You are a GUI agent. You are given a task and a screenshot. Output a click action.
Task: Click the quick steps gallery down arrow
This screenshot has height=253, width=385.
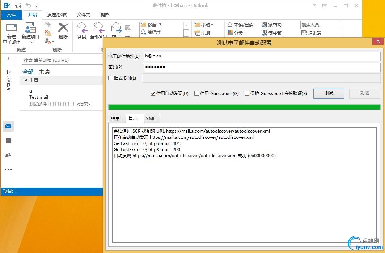point(186,33)
